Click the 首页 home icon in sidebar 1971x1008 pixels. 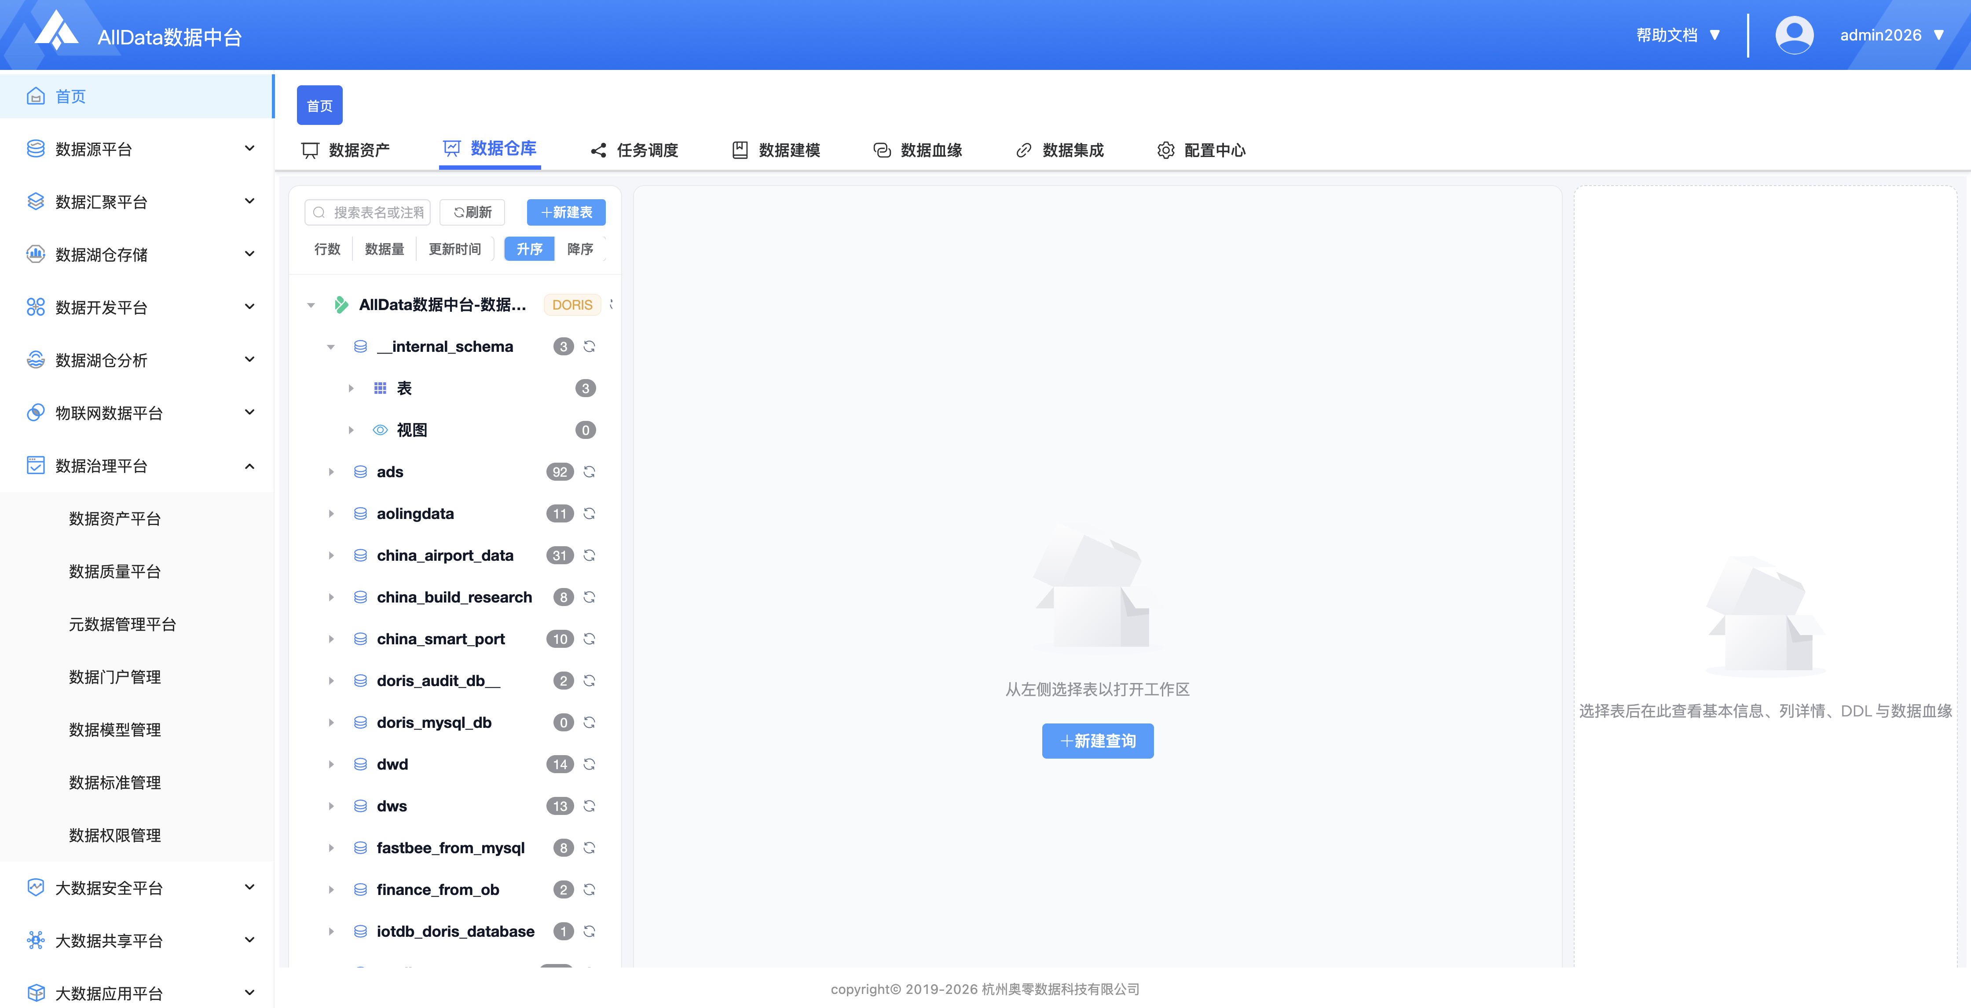35,96
